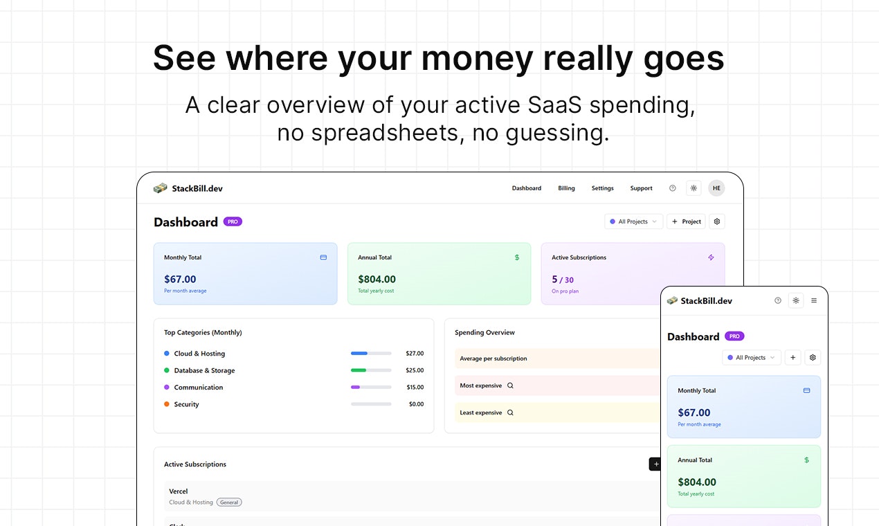
Task: Click the purple dot beside Communication
Action: click(x=167, y=387)
